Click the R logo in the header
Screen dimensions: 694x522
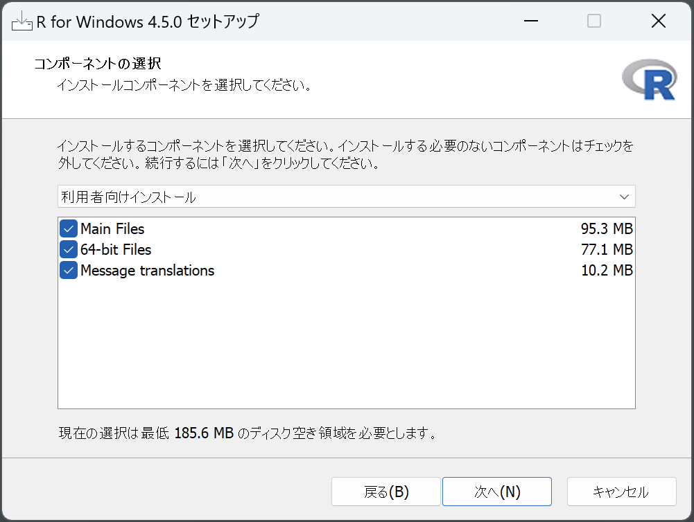650,80
